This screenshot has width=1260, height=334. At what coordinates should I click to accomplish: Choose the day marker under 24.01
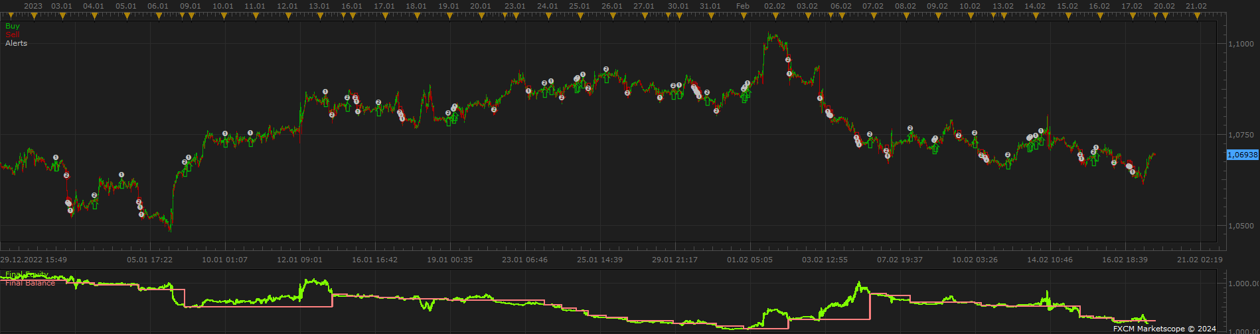pos(548,17)
